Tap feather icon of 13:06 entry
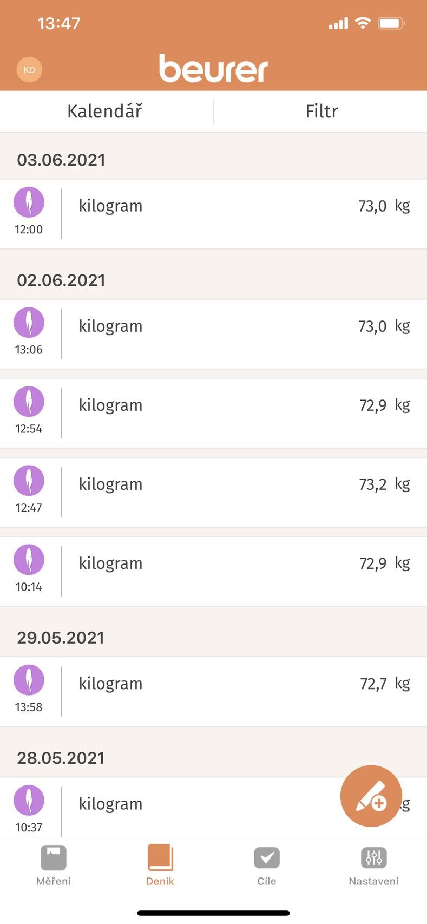This screenshot has width=427, height=924. pyautogui.click(x=29, y=323)
